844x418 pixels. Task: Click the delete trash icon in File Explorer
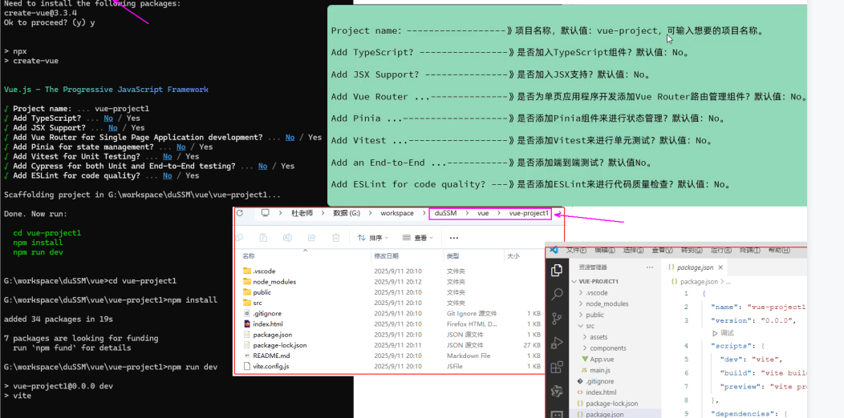pos(336,238)
